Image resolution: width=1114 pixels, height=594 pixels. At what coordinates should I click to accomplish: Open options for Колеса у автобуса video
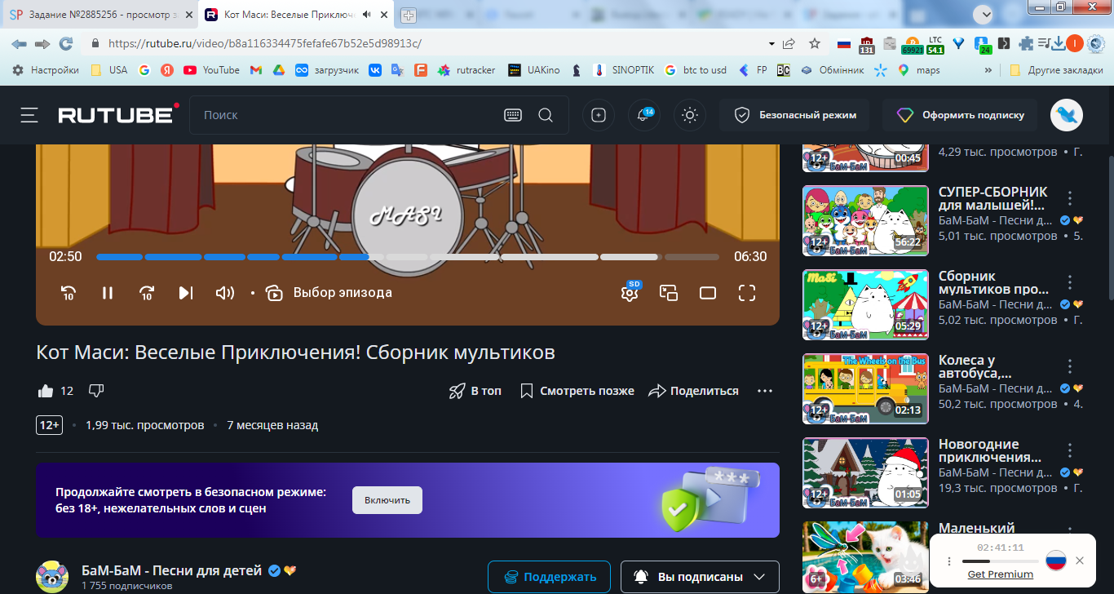pos(1070,366)
